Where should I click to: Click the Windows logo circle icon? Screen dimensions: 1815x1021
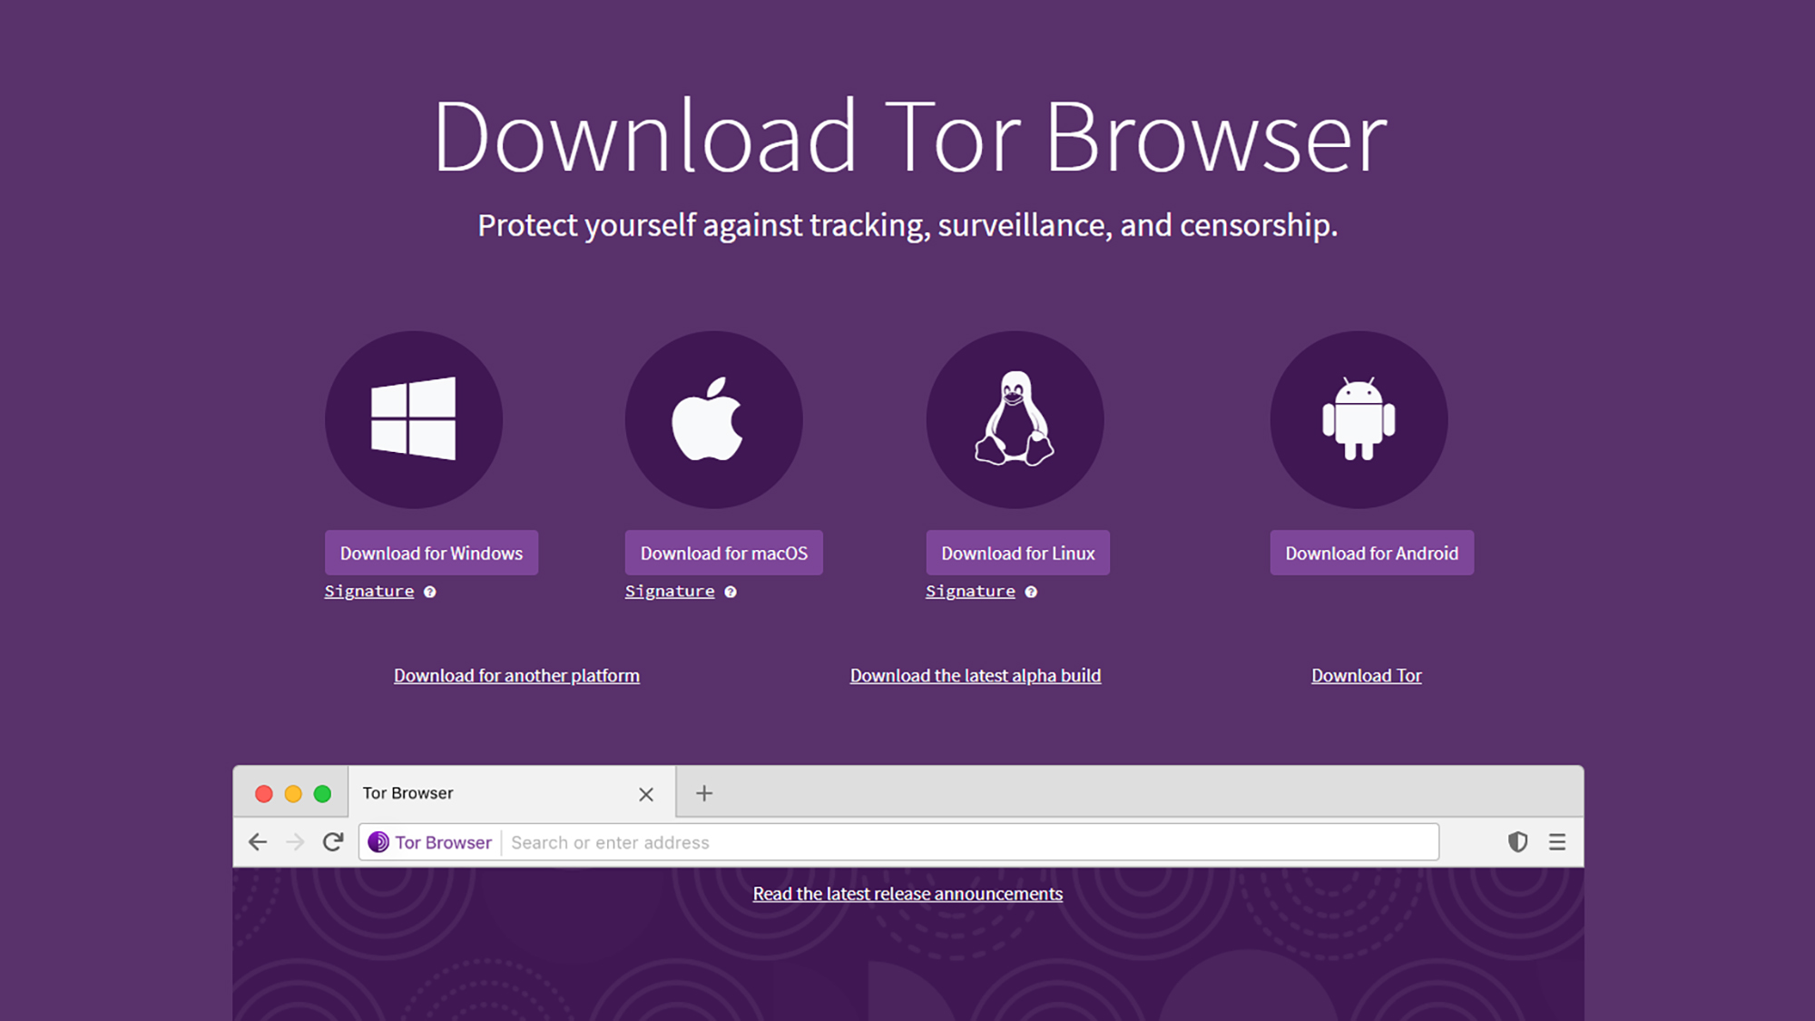tap(414, 419)
